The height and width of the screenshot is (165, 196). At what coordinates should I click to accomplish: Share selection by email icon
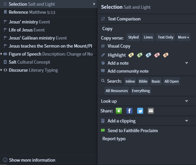tap(151, 111)
